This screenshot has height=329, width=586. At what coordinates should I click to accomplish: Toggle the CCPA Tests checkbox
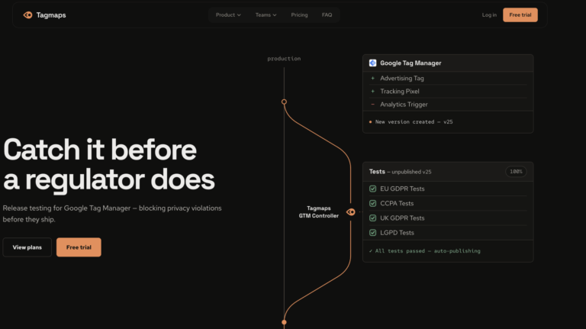372,203
